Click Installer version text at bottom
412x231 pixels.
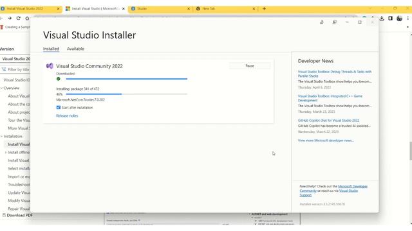point(322,204)
